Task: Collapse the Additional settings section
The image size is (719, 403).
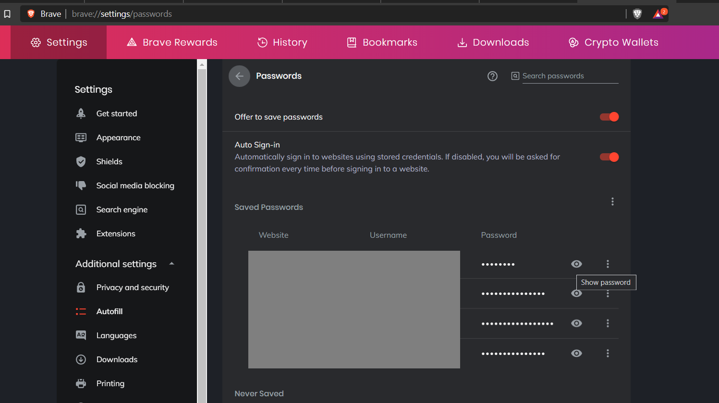Action: click(x=171, y=264)
